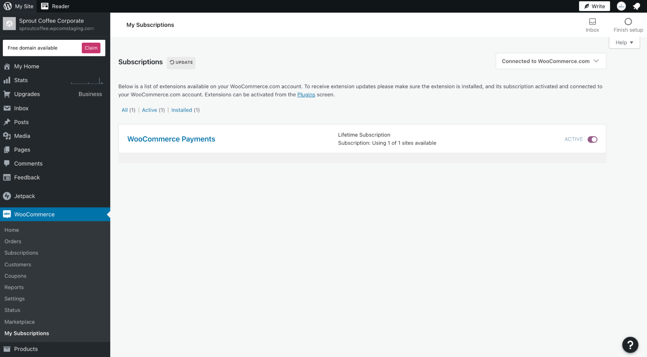Click the Stats bar chart icon
This screenshot has width=647, height=357.
pos(7,80)
